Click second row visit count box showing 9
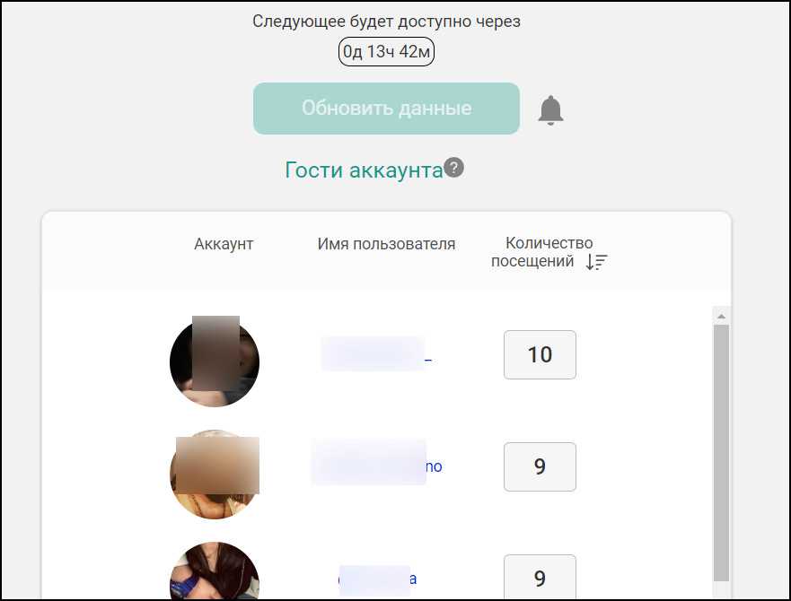 pos(540,466)
